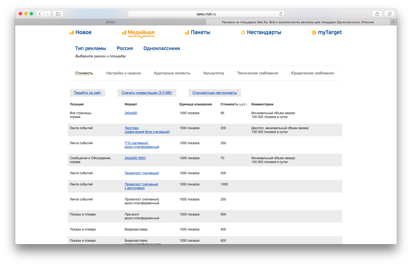Select the Стоимость sub-tab
The width and height of the screenshot is (412, 266).
point(84,73)
